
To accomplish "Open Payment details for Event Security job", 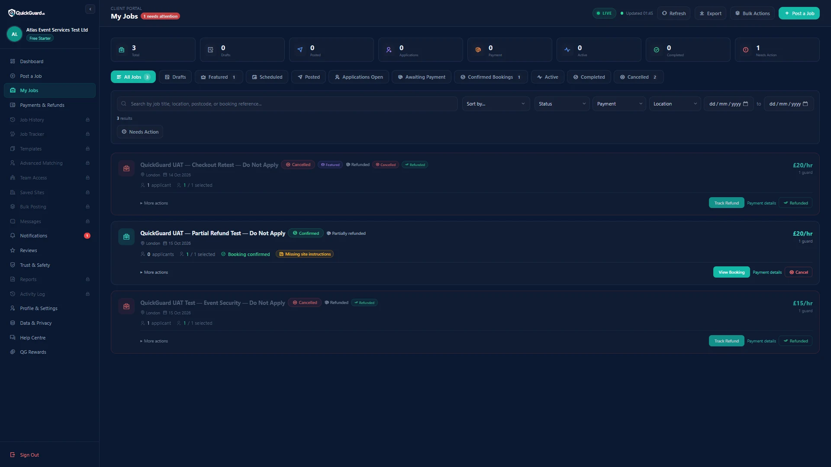I will 761,341.
